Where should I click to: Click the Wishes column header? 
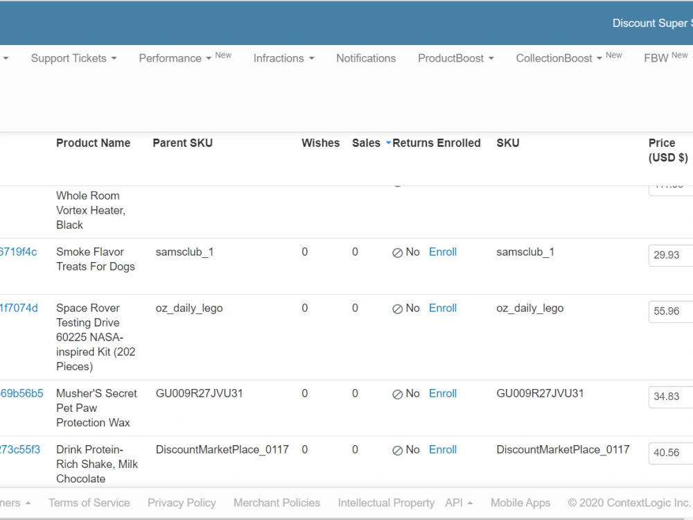tap(320, 143)
